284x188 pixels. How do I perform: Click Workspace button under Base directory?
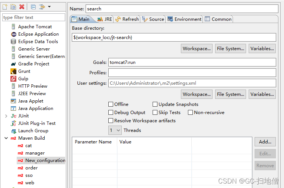point(197,49)
